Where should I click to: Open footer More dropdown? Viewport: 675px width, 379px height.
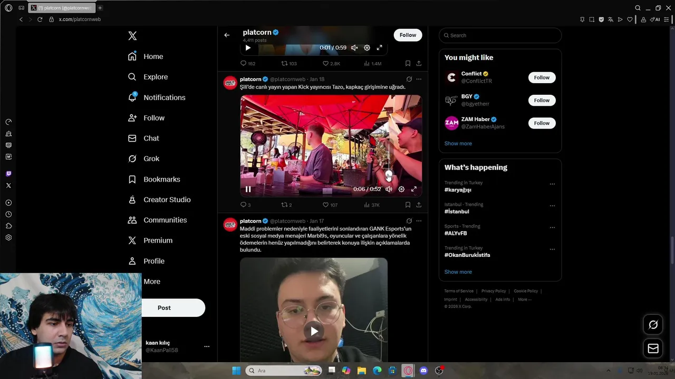point(525,300)
